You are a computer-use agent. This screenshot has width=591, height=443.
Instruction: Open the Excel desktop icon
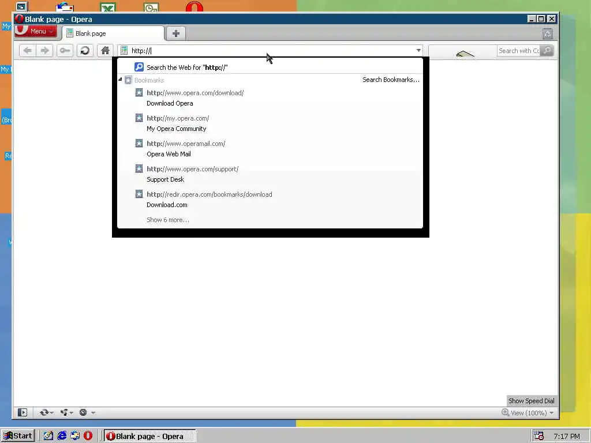[x=108, y=7]
